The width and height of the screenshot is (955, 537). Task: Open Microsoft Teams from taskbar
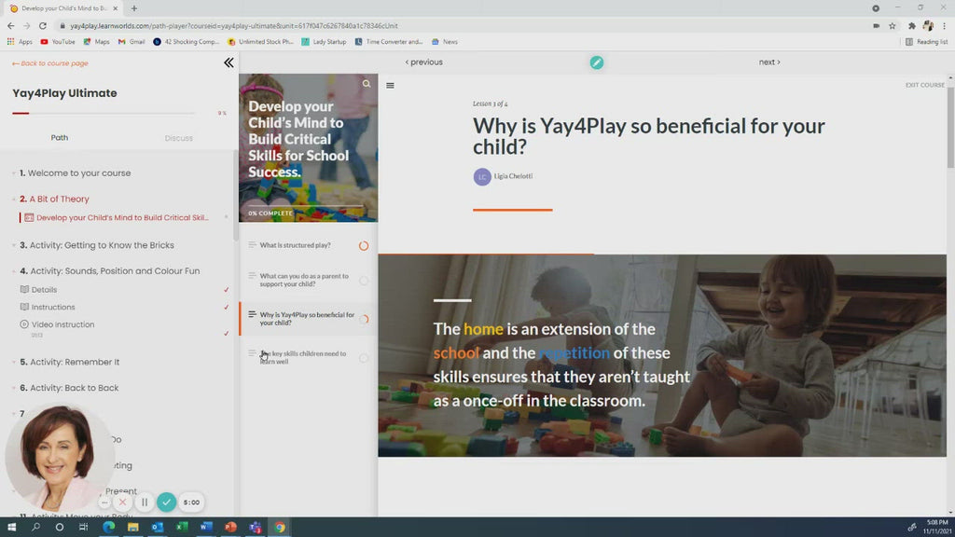pos(256,527)
